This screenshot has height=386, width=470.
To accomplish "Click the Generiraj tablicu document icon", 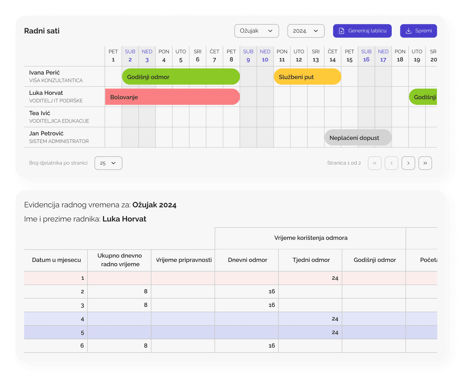I will point(341,31).
